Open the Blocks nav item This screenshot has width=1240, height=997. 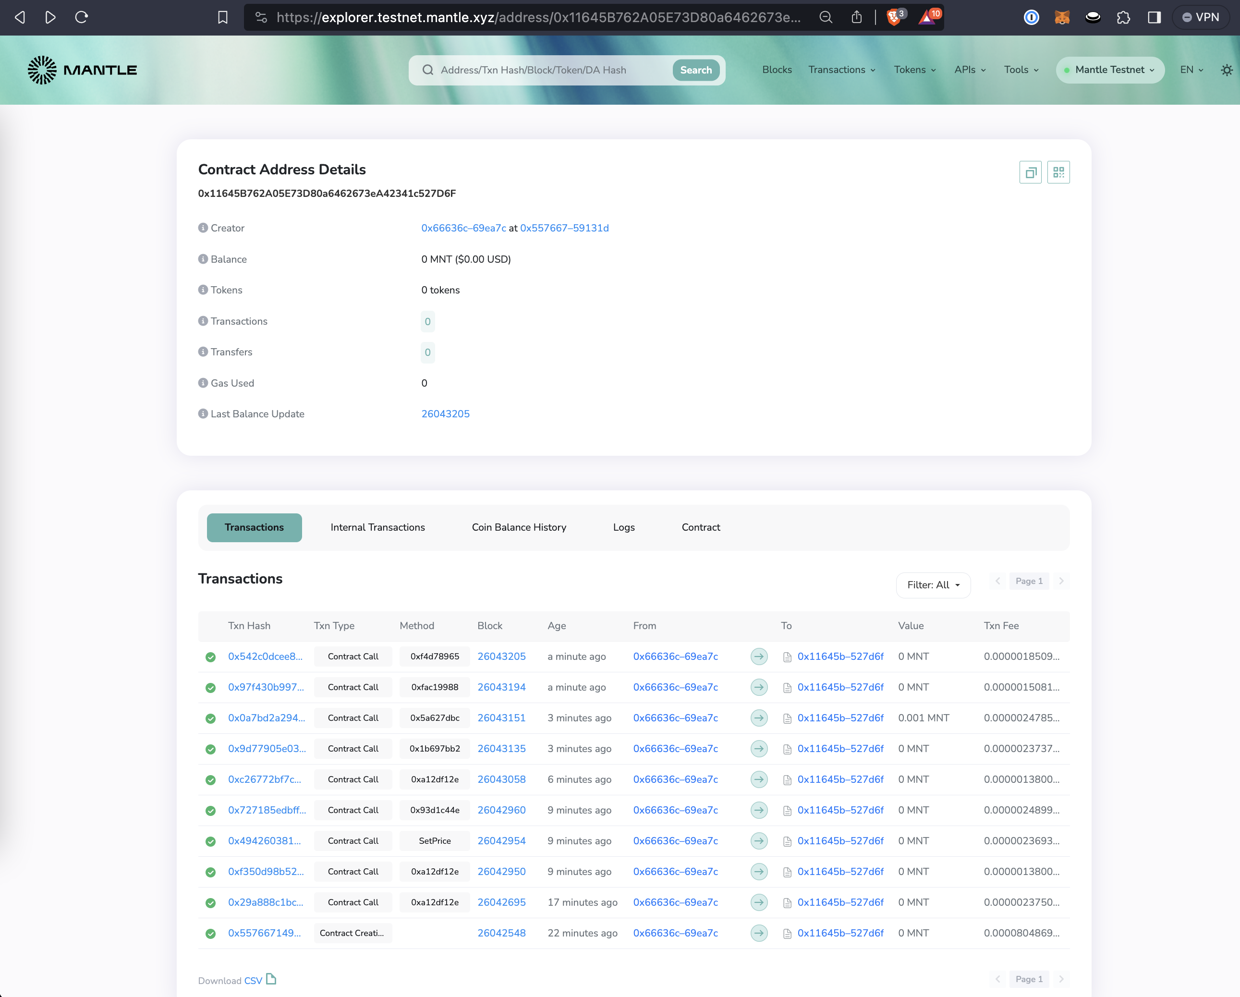point(777,70)
